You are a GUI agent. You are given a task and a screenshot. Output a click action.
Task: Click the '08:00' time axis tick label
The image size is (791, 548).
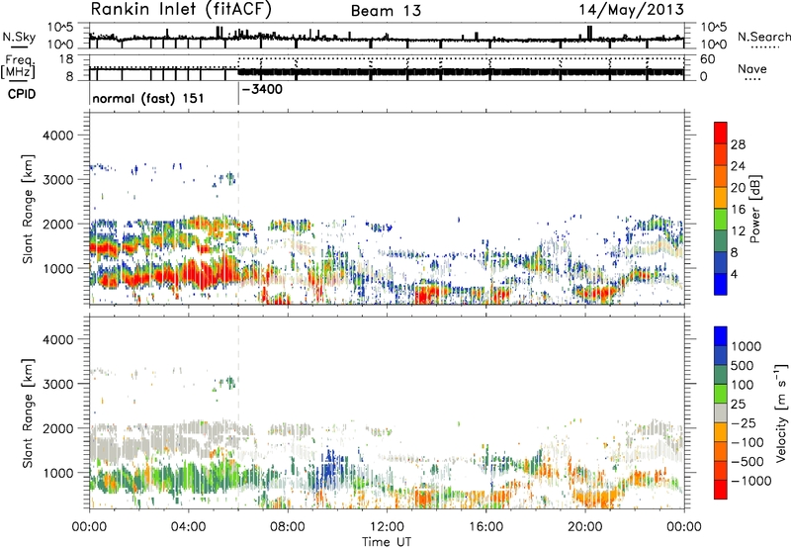tap(288, 527)
